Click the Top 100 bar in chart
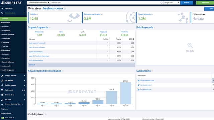 click(126, 93)
